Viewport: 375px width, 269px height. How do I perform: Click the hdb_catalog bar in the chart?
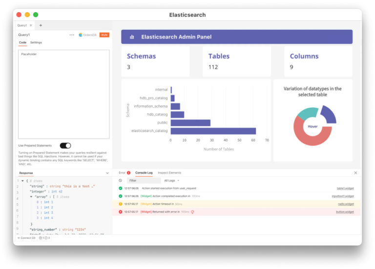[177, 115]
